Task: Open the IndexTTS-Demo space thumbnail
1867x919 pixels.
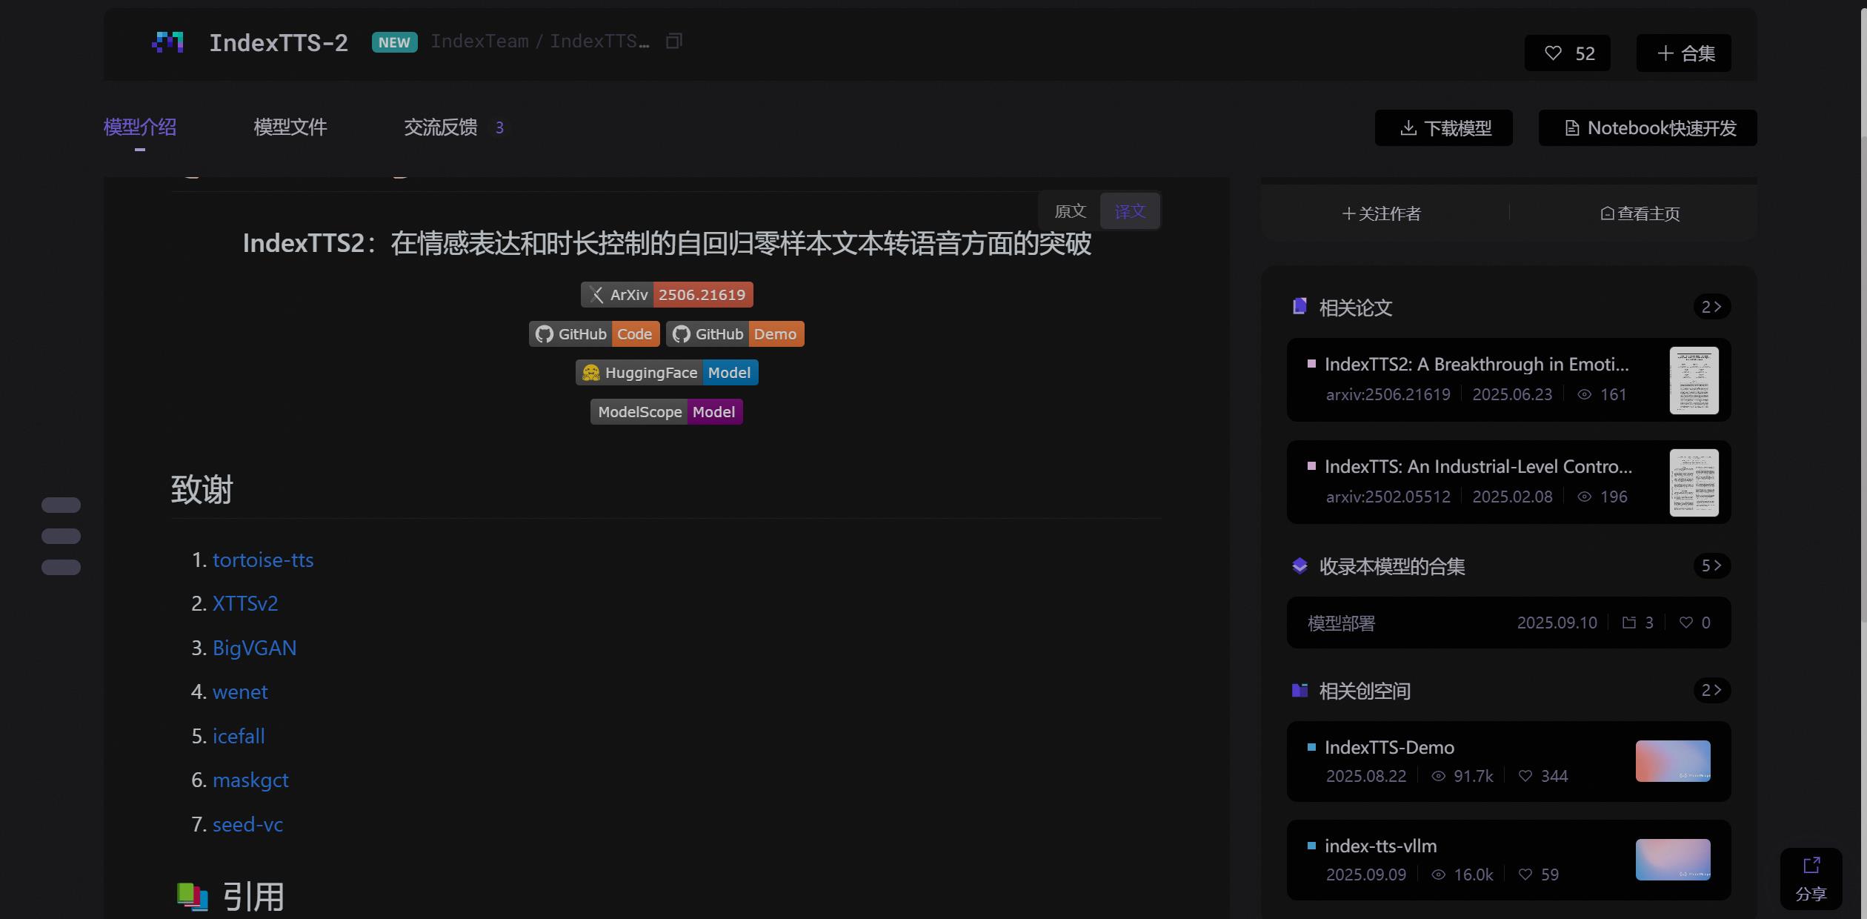Action: pos(1672,761)
